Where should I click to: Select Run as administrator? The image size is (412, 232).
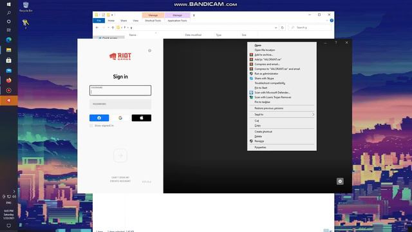point(282,73)
